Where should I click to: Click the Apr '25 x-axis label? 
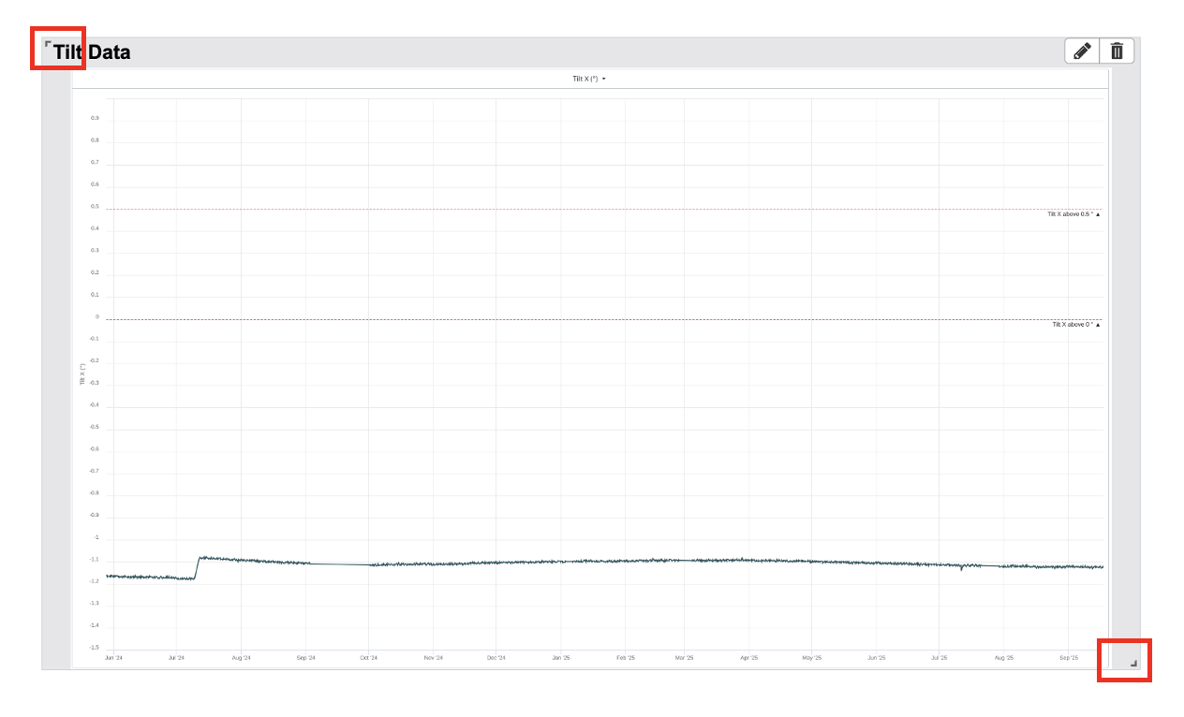click(748, 658)
